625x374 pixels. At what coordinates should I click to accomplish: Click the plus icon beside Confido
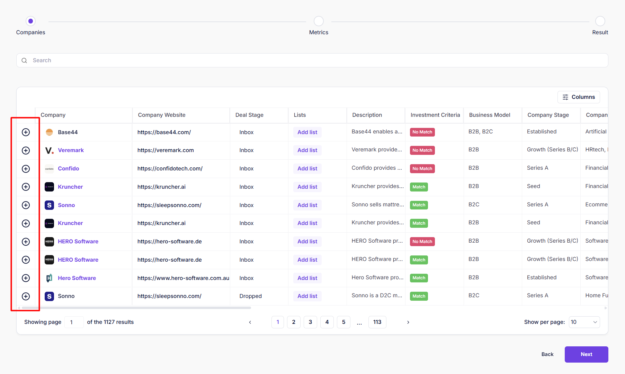(26, 169)
